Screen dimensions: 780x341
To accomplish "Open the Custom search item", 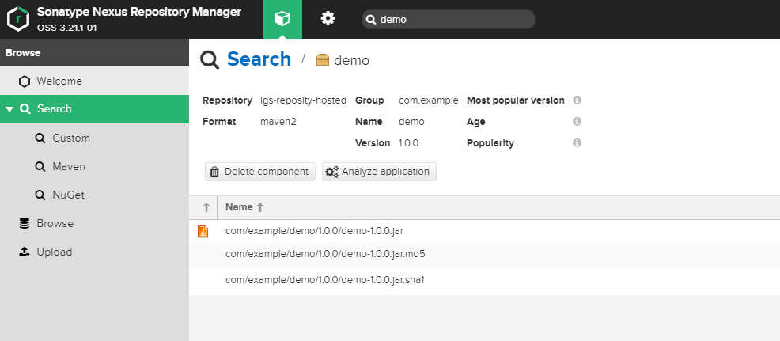I will pyautogui.click(x=70, y=138).
